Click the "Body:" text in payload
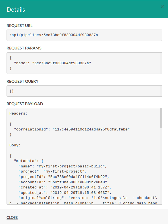This screenshot has height=224, width=168. click(x=15, y=145)
